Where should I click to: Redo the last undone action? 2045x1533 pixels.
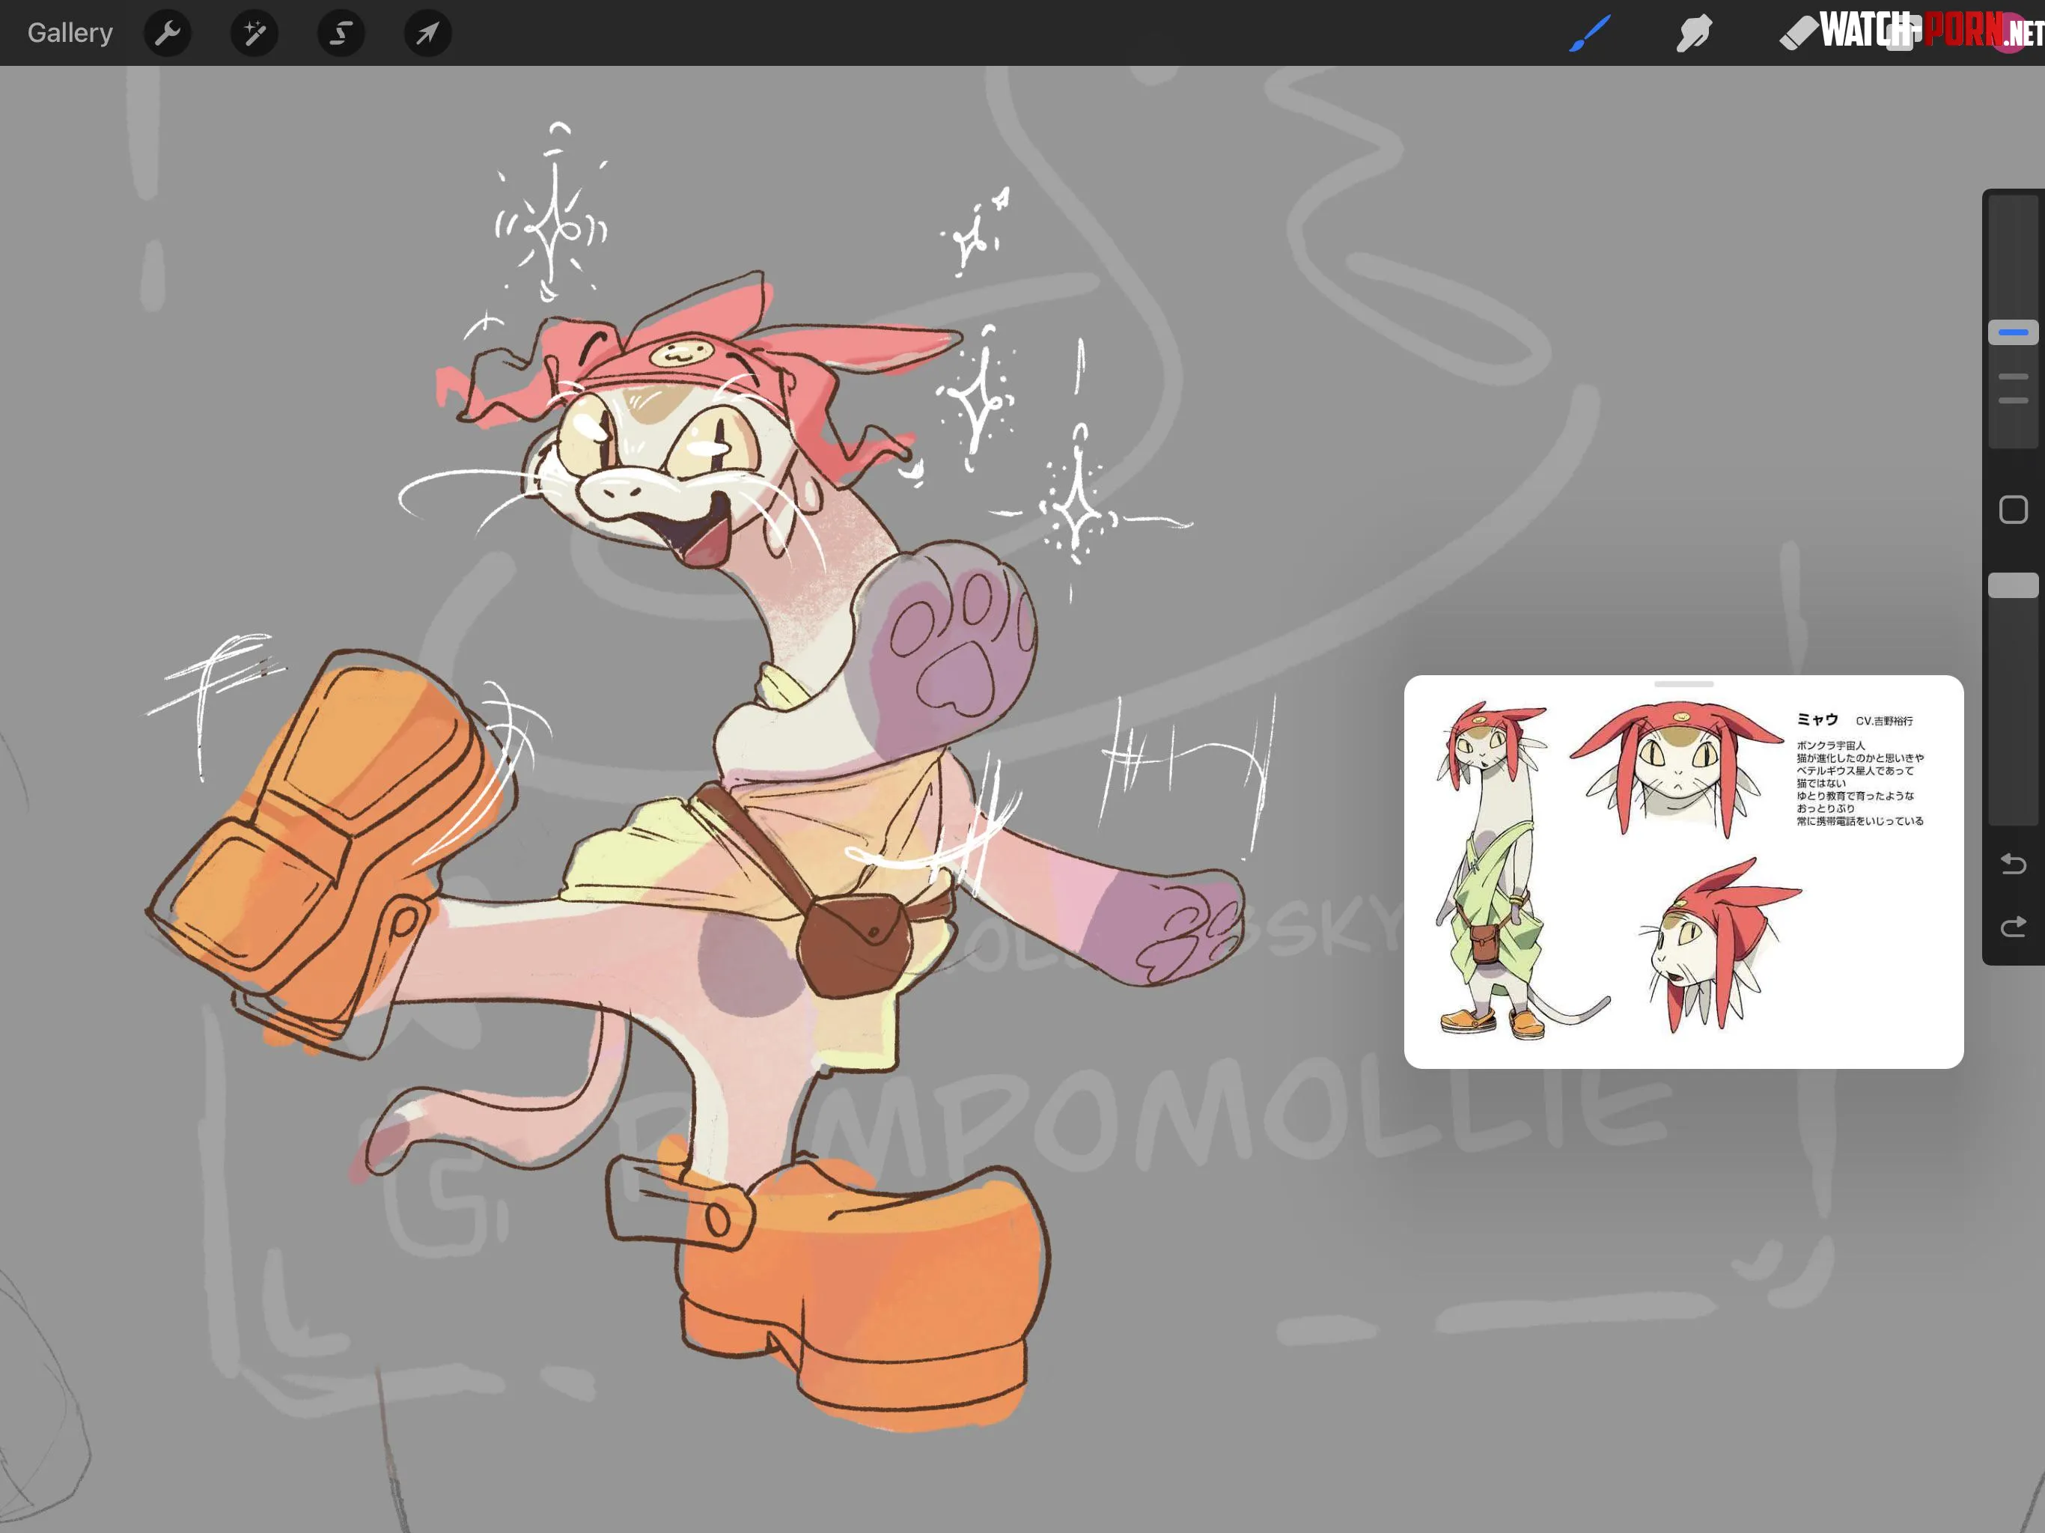point(2013,927)
